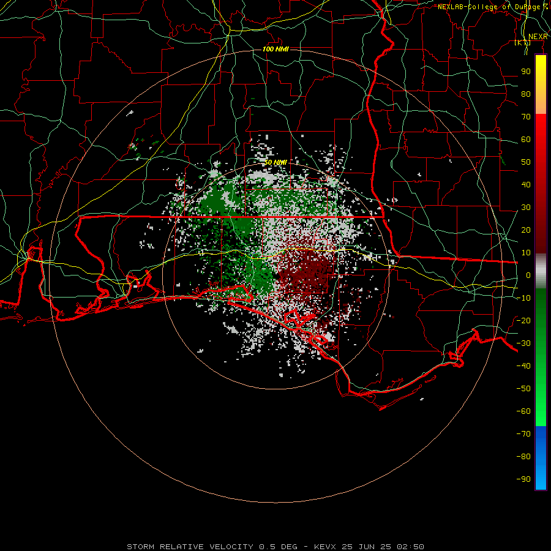Click the storm relative velocity caption at bottom
This screenshot has width=551, height=551.
pyautogui.click(x=275, y=547)
